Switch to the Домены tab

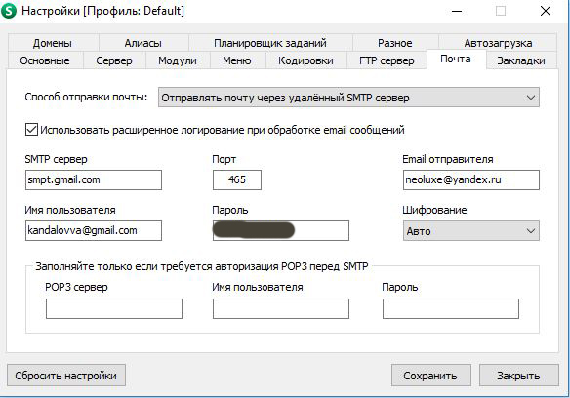(53, 43)
